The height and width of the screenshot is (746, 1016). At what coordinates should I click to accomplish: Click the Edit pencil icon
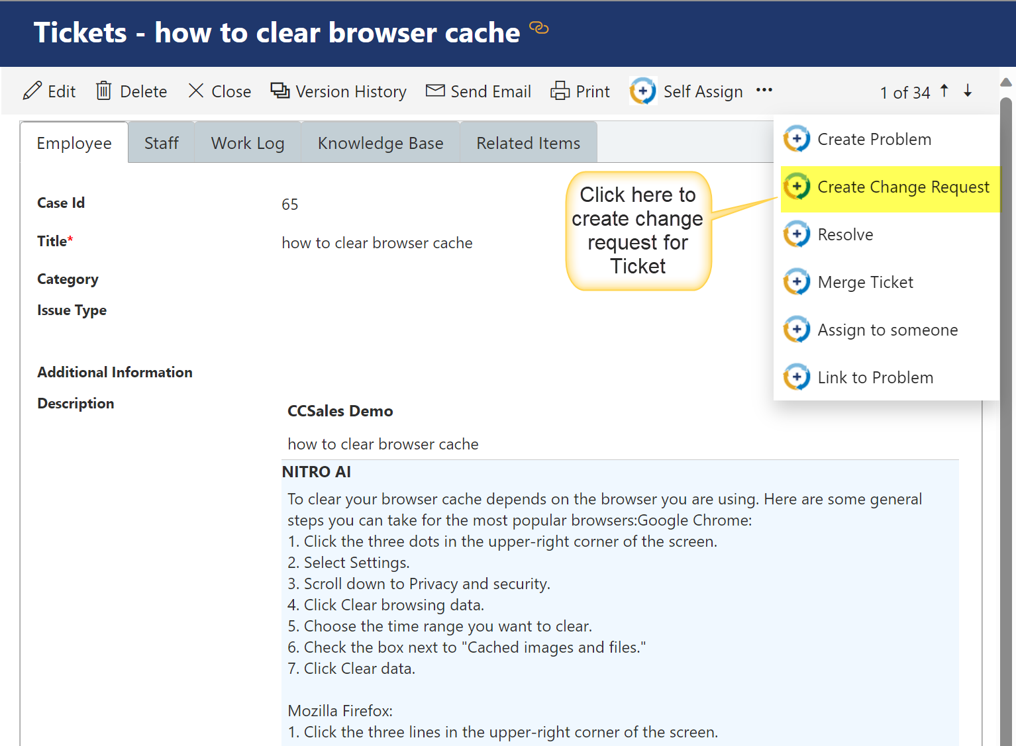[x=32, y=91]
